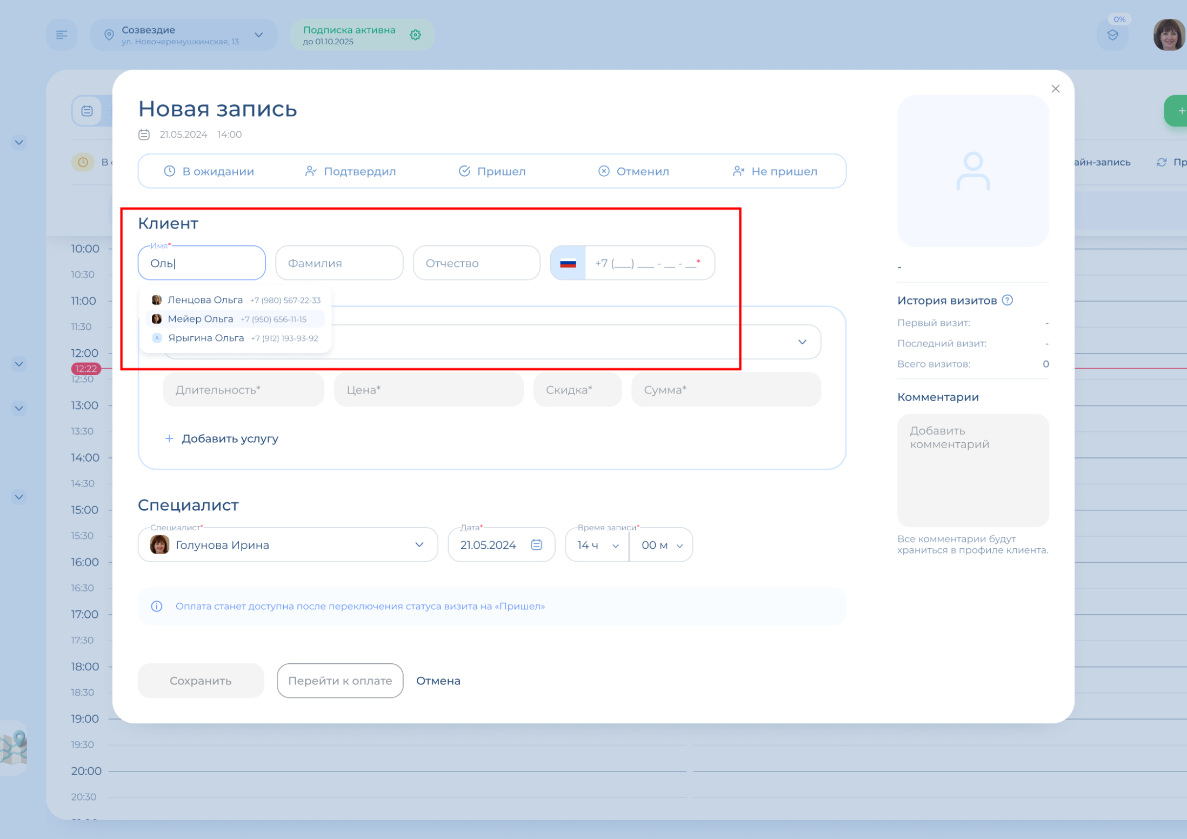Click the map widget icon at bottom left
The width and height of the screenshot is (1187, 839).
pos(14,748)
